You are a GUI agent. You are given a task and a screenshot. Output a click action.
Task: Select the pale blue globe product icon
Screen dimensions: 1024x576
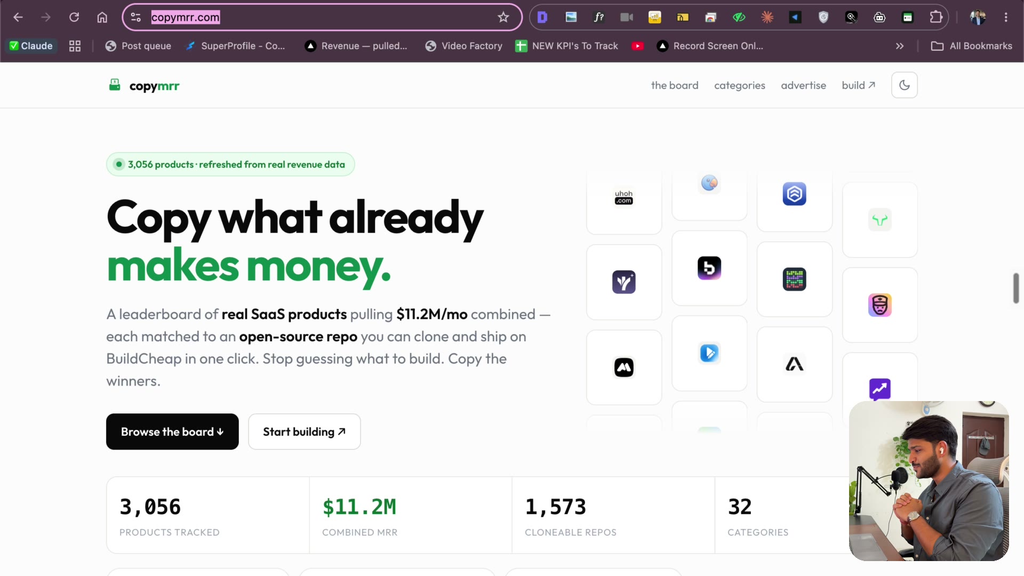click(709, 183)
